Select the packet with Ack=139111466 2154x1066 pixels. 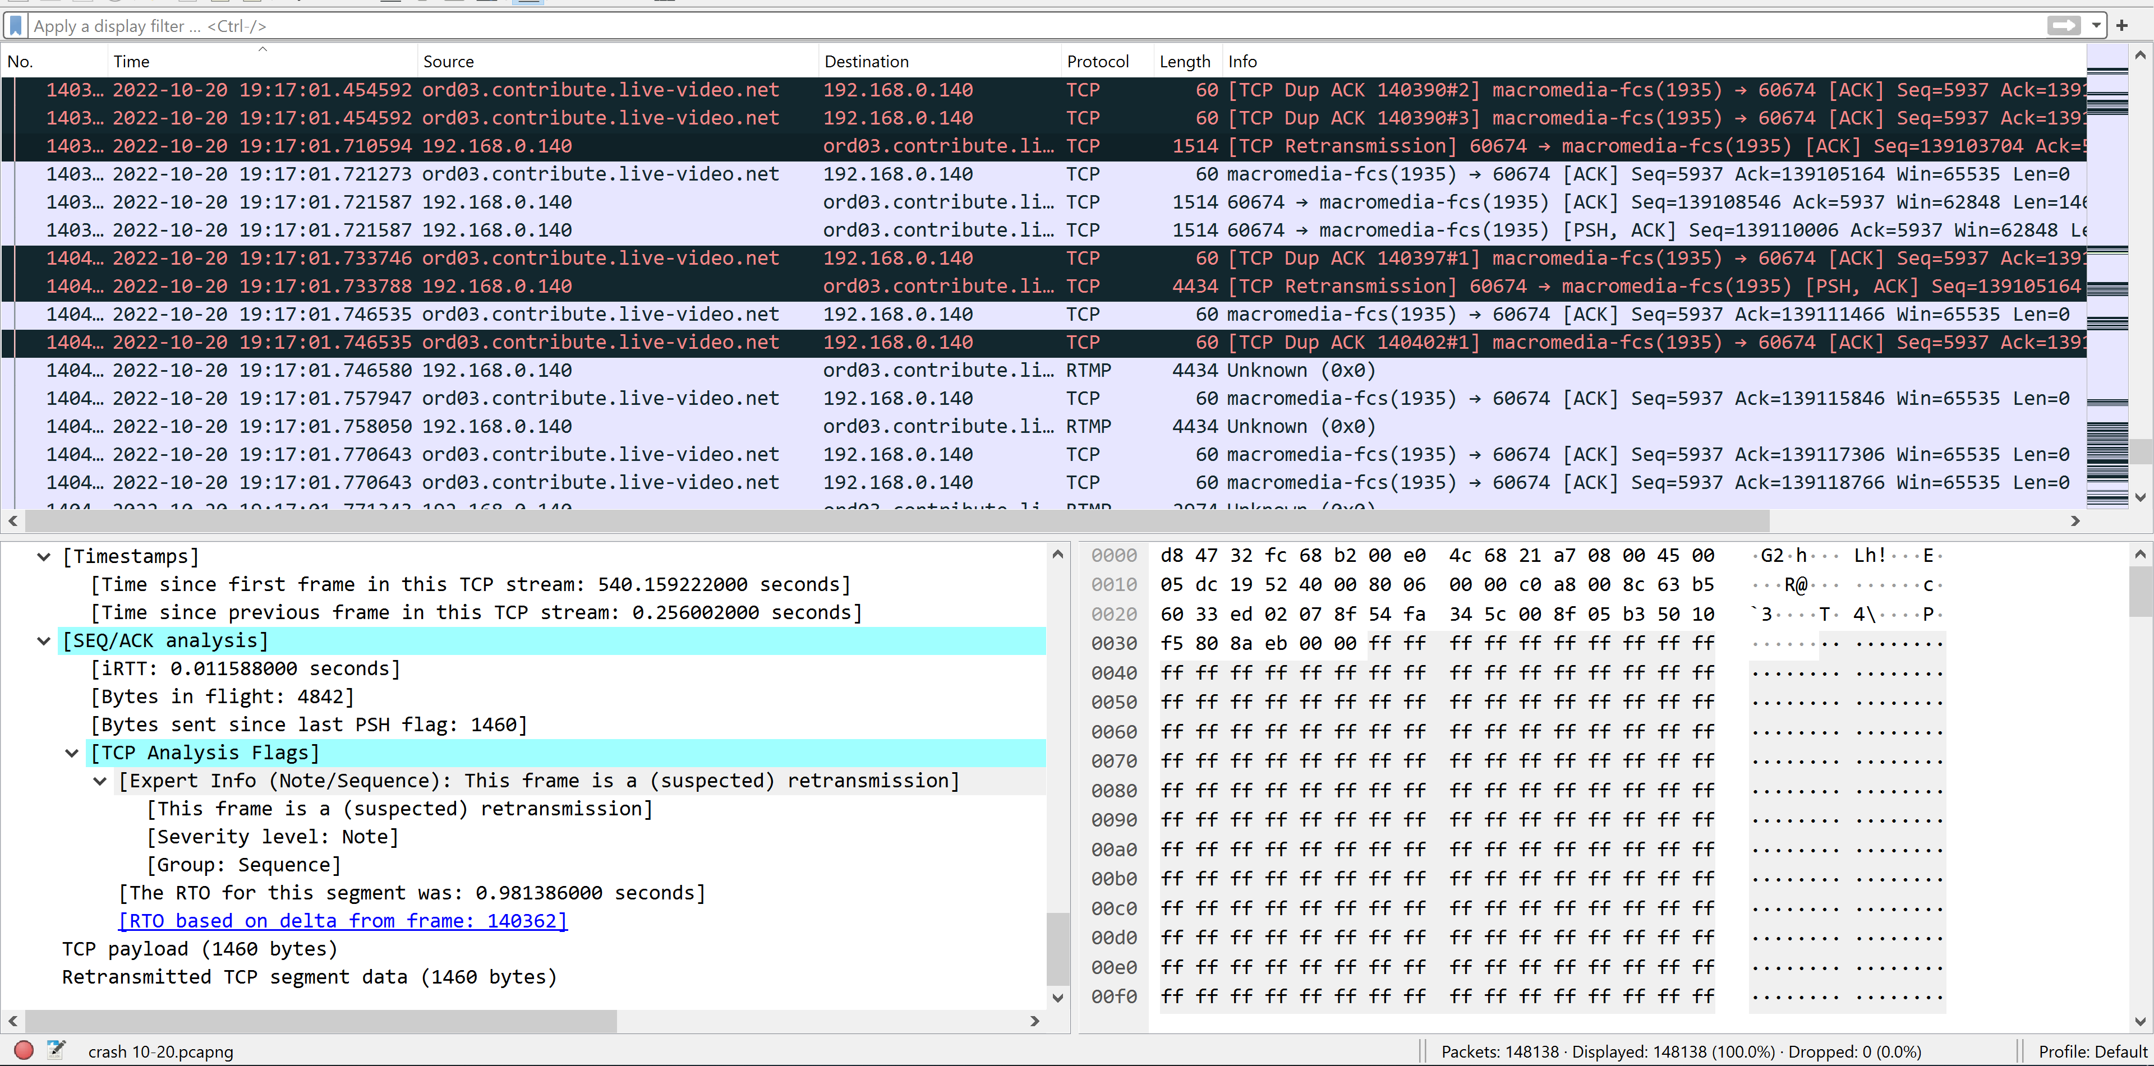1043,315
